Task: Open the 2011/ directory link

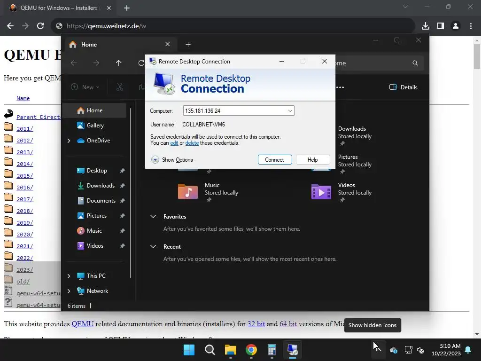Action: click(24, 129)
